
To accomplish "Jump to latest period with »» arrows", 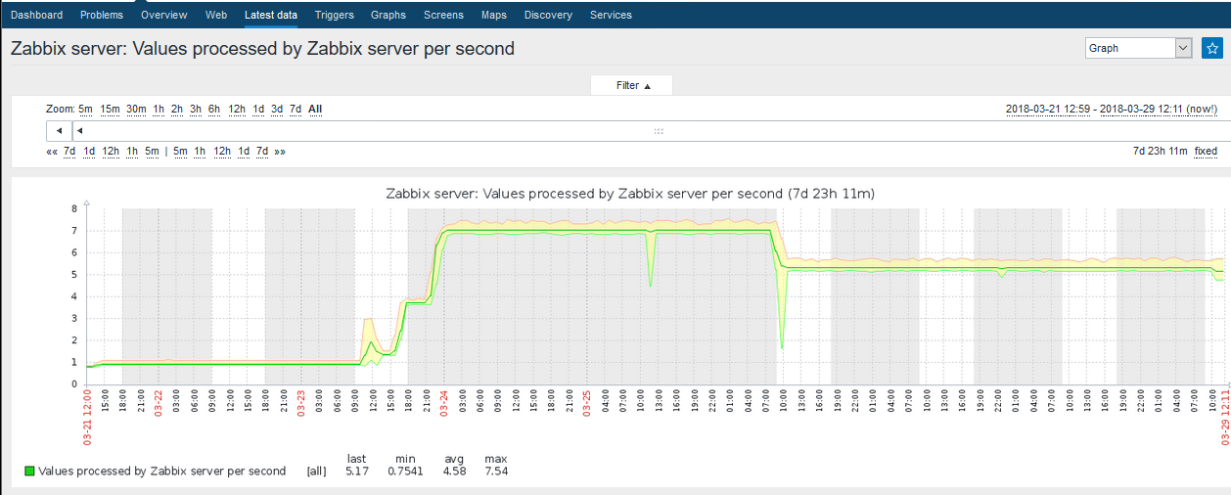I will click(280, 152).
